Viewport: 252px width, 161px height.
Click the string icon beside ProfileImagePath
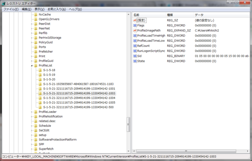(135, 31)
